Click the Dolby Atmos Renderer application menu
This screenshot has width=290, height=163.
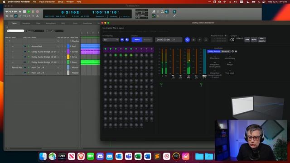click(x=19, y=2)
